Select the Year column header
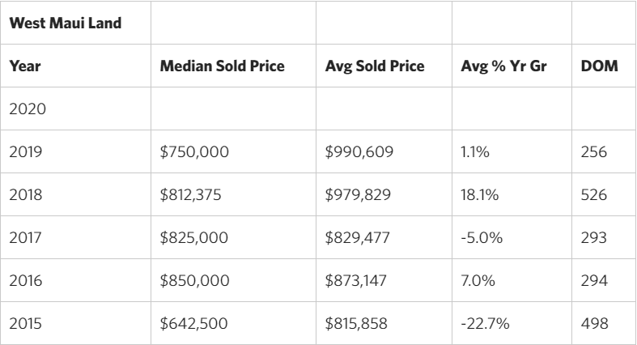Screen dimensions: 637x345 point(25,66)
